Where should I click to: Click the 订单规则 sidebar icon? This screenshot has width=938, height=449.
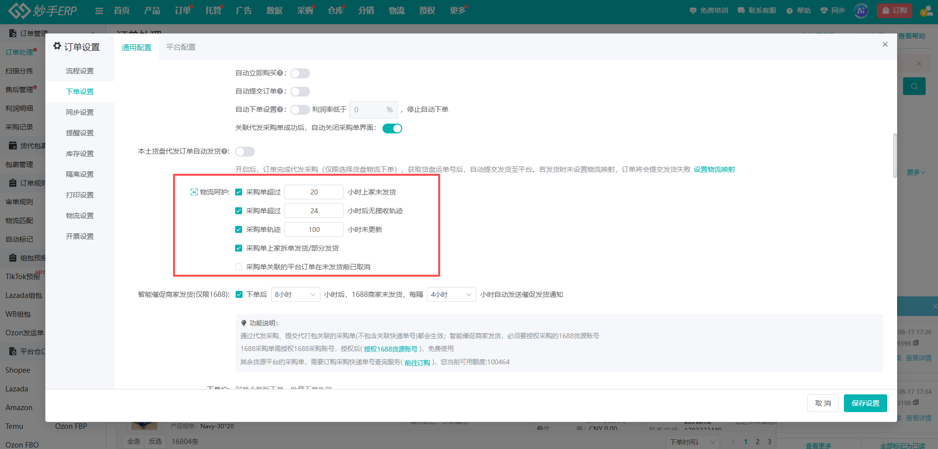pos(13,183)
